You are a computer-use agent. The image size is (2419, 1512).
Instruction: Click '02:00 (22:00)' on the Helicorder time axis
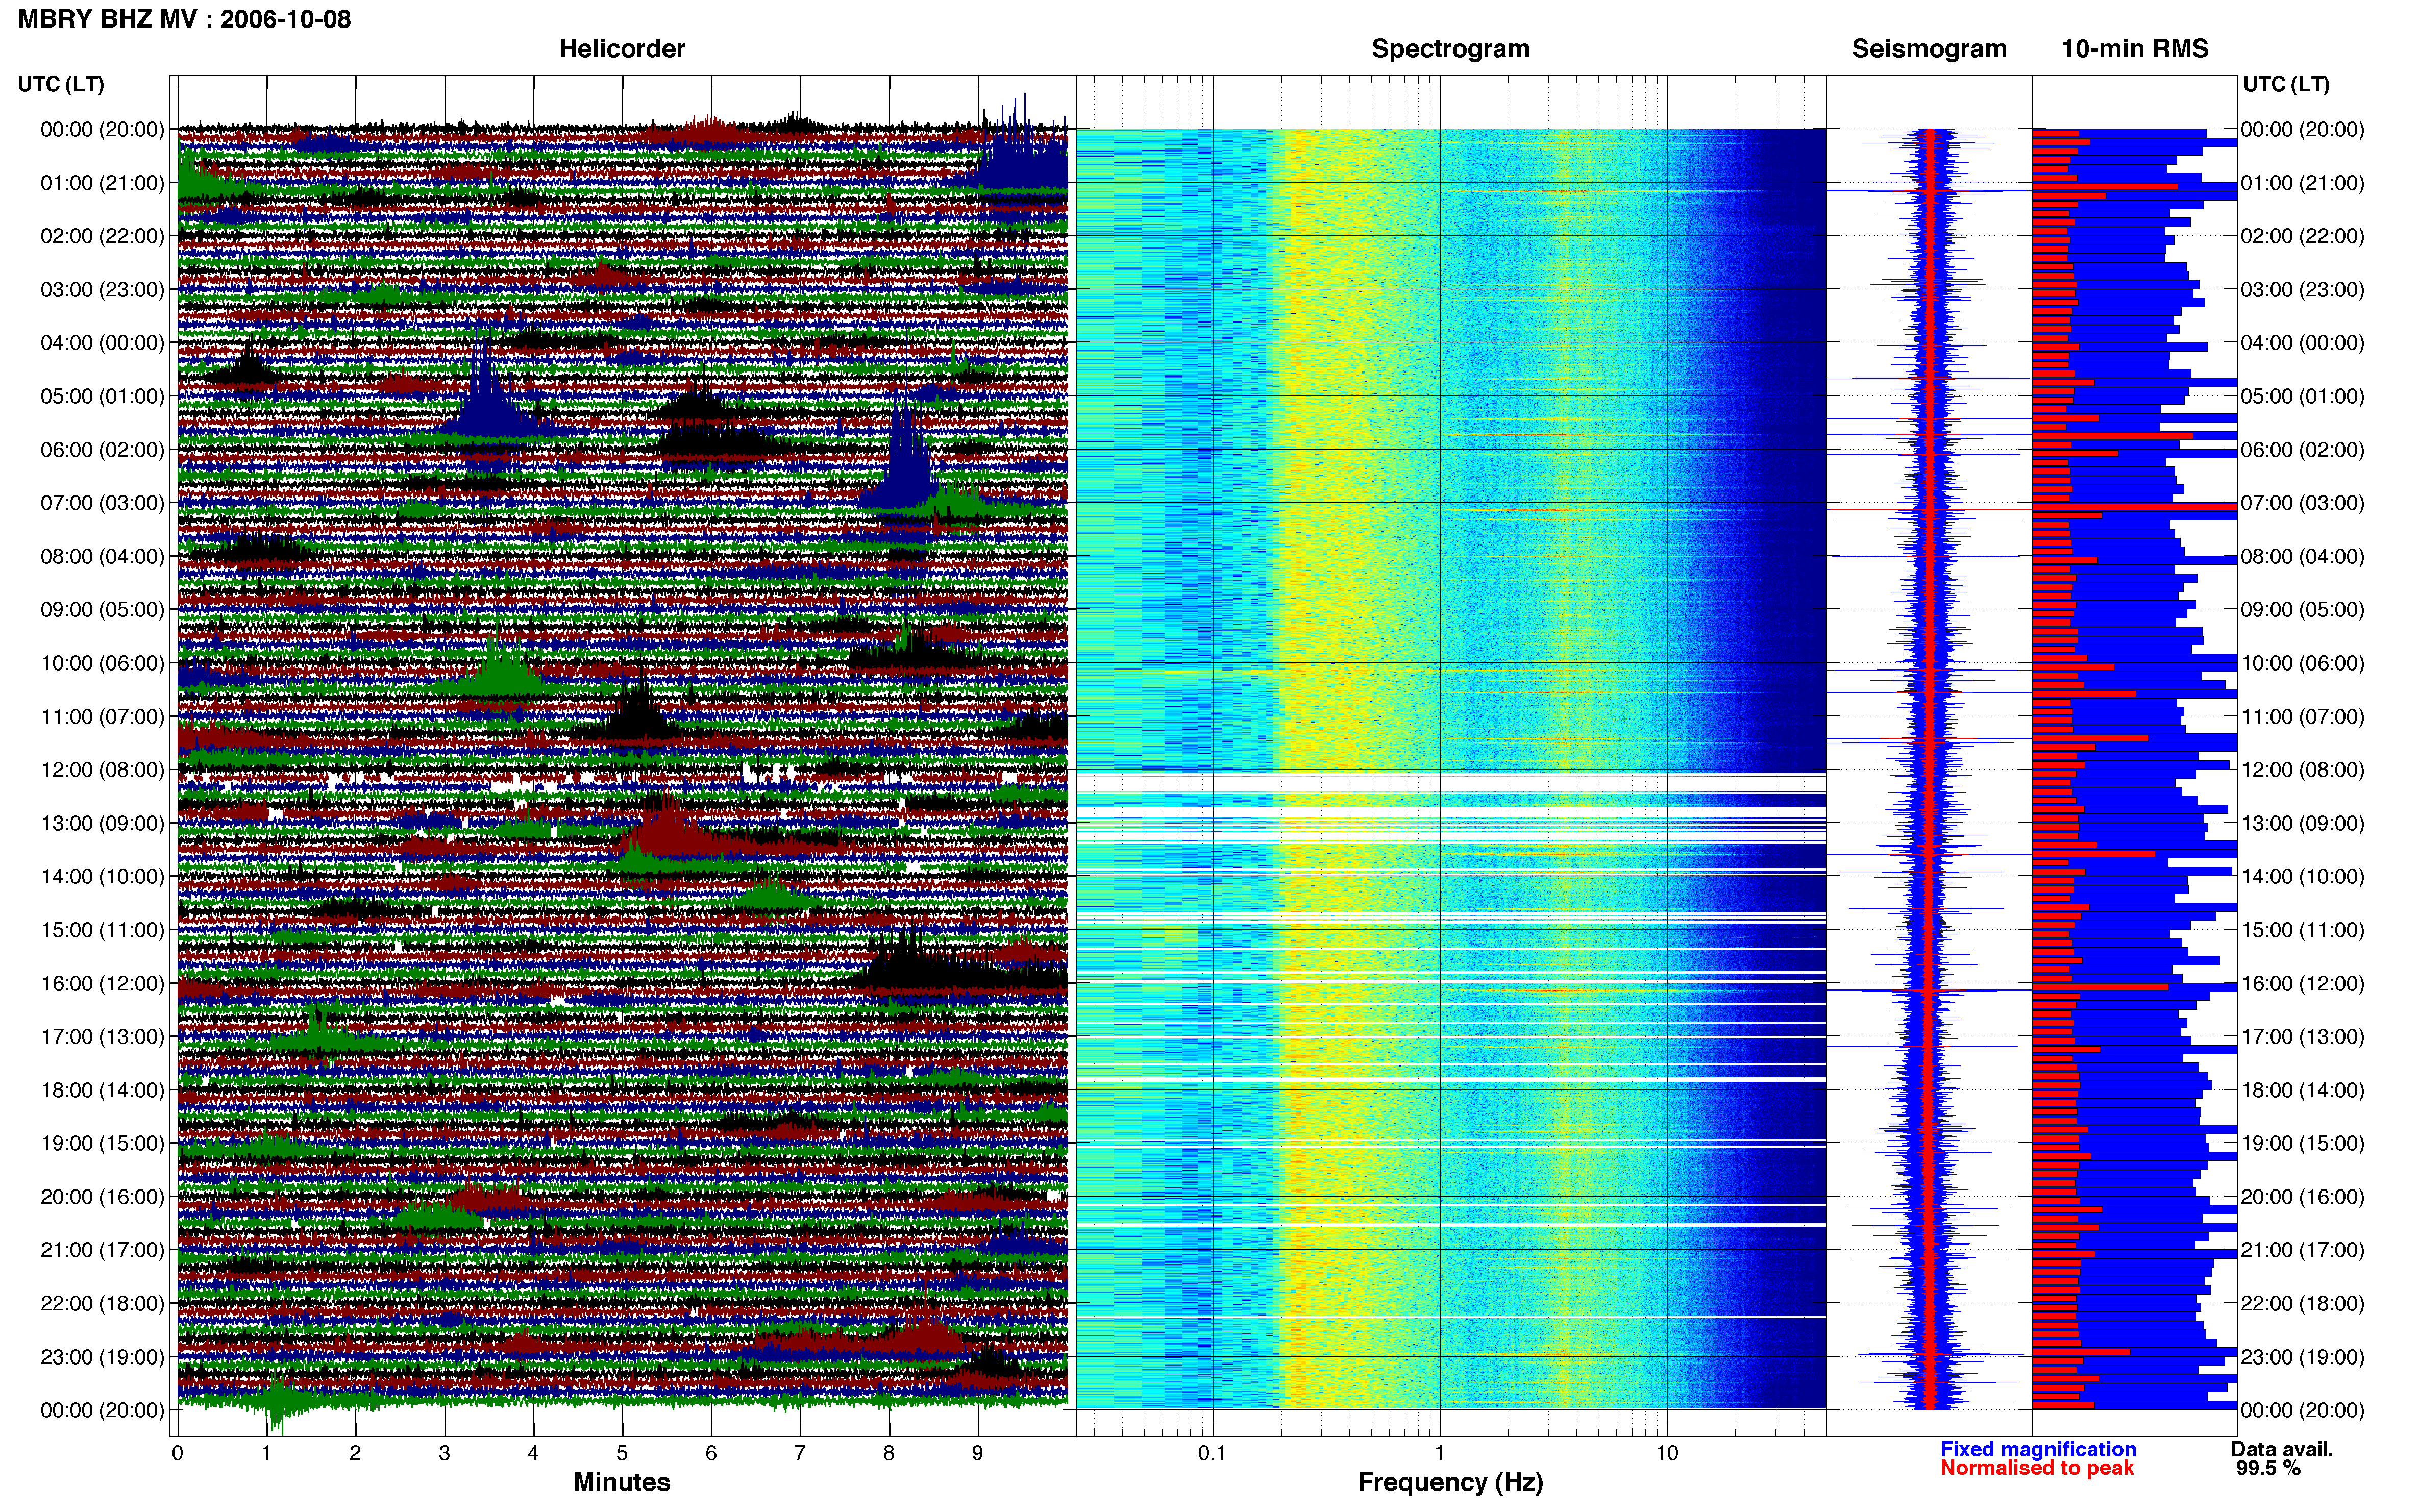(x=102, y=236)
